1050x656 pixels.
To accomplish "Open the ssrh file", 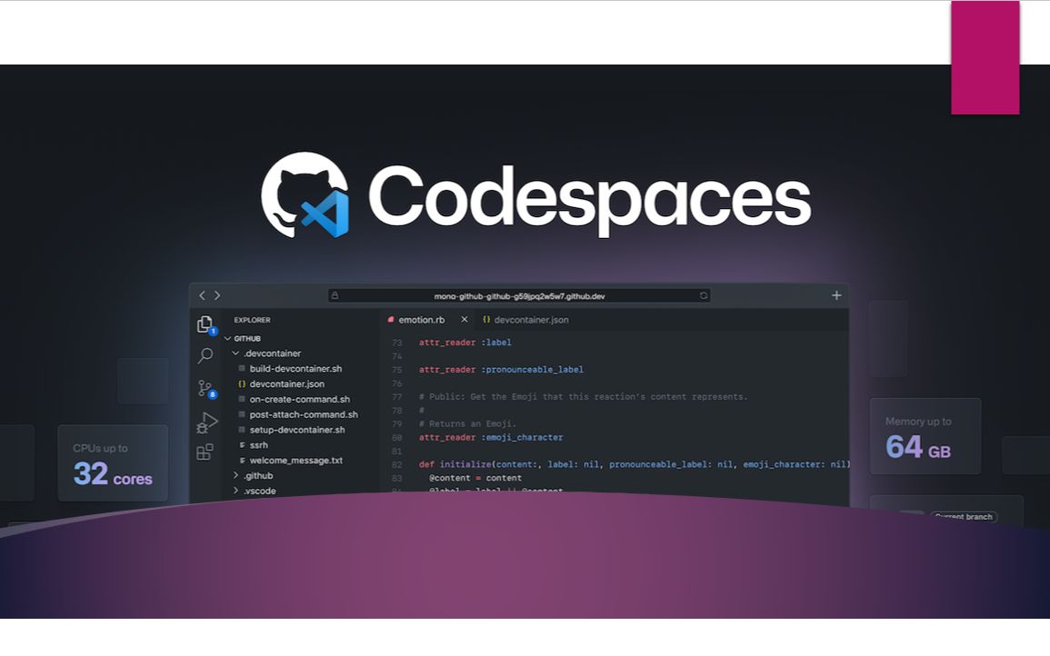I will pyautogui.click(x=258, y=445).
